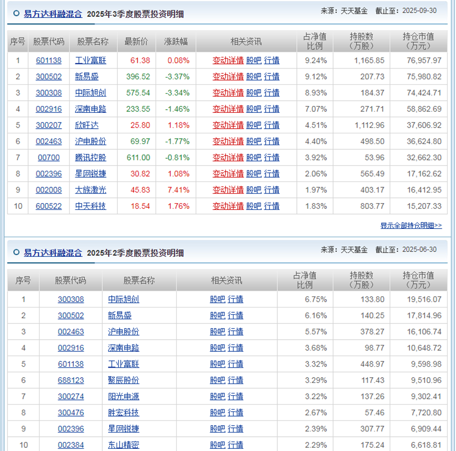Image resolution: width=456 pixels, height=451 pixels.
Task: Open 行情 for 新易盛 in the Q2 table
Action: coord(235,315)
